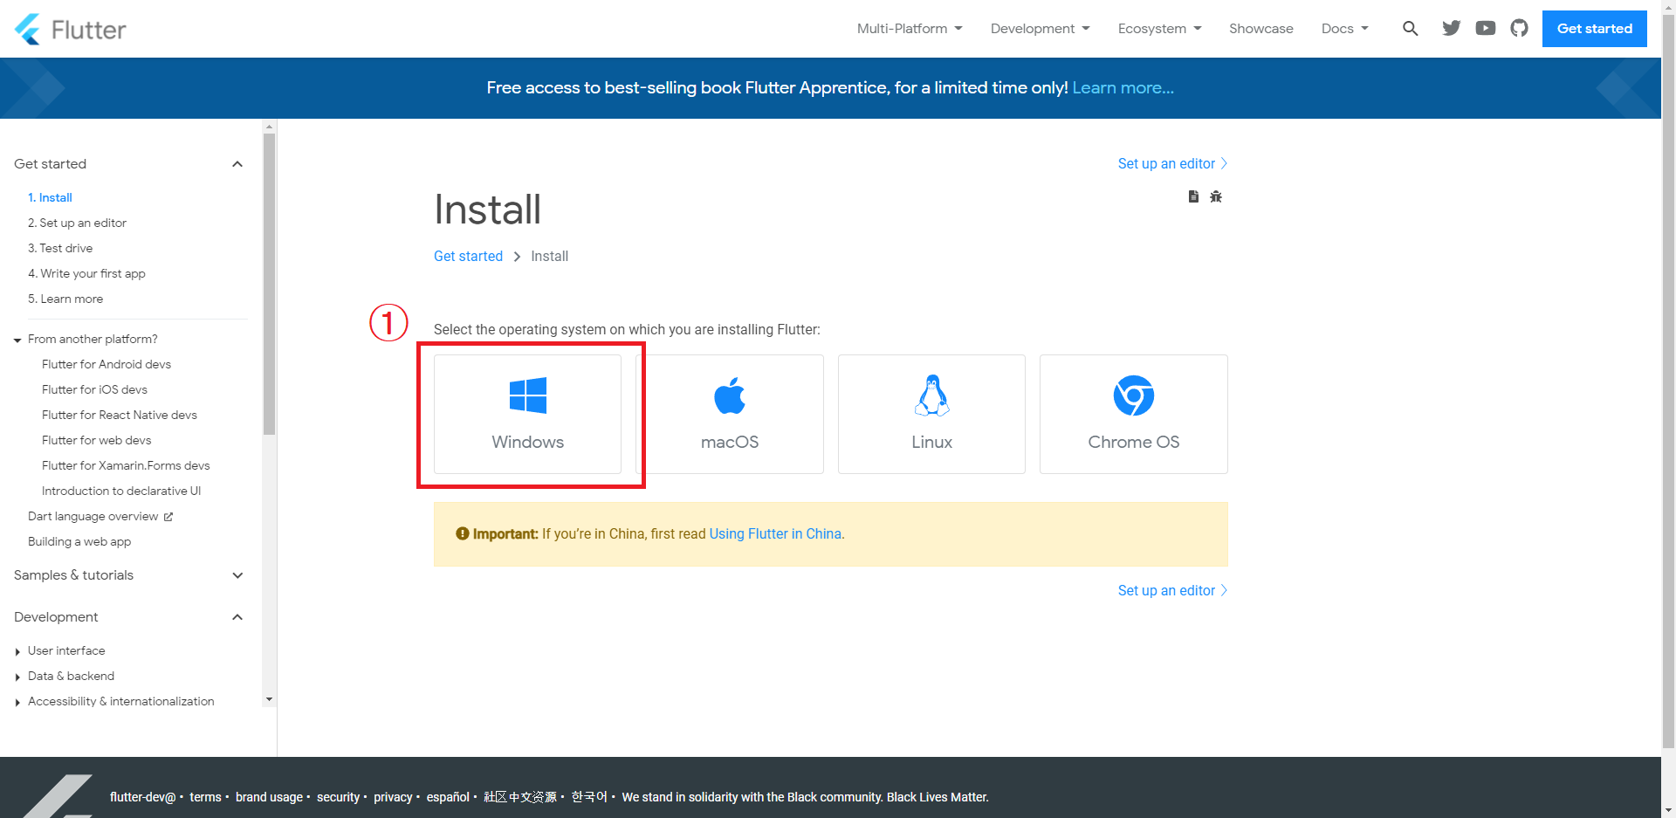The width and height of the screenshot is (1676, 818).
Task: Expand the Data & backend sidebar item
Action: [x=17, y=677]
